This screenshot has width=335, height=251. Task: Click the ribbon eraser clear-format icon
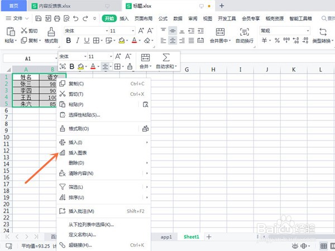[x=147, y=40]
